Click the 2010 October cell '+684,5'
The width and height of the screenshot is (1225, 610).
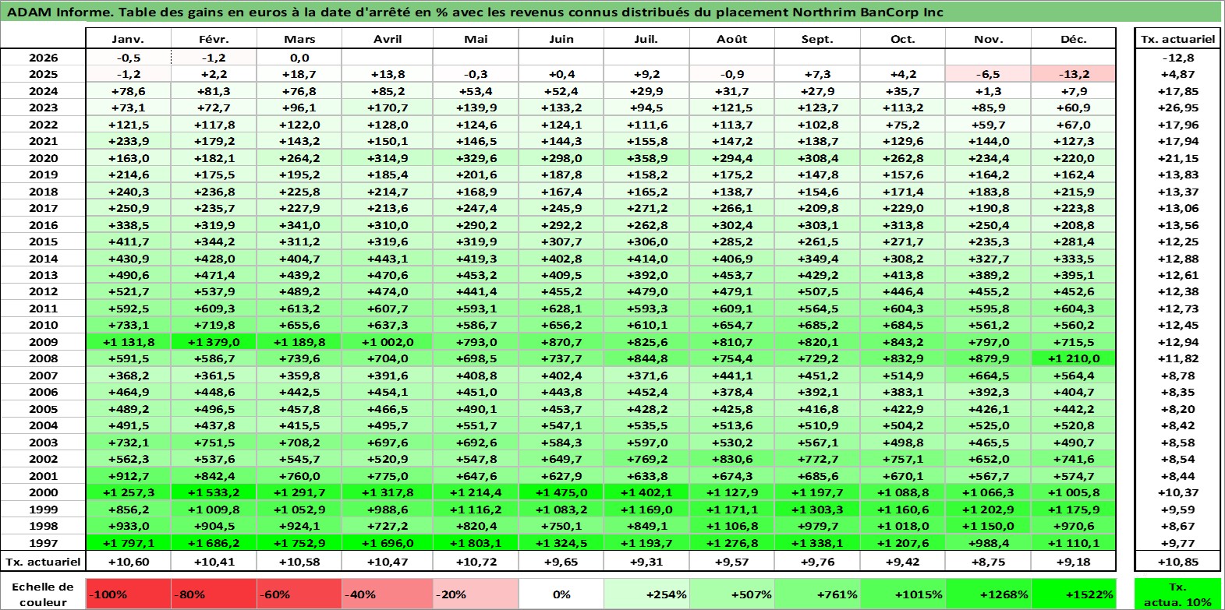click(903, 325)
